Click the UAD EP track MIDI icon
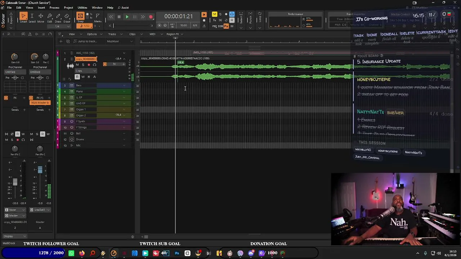The height and width of the screenshot is (259, 461). click(72, 104)
